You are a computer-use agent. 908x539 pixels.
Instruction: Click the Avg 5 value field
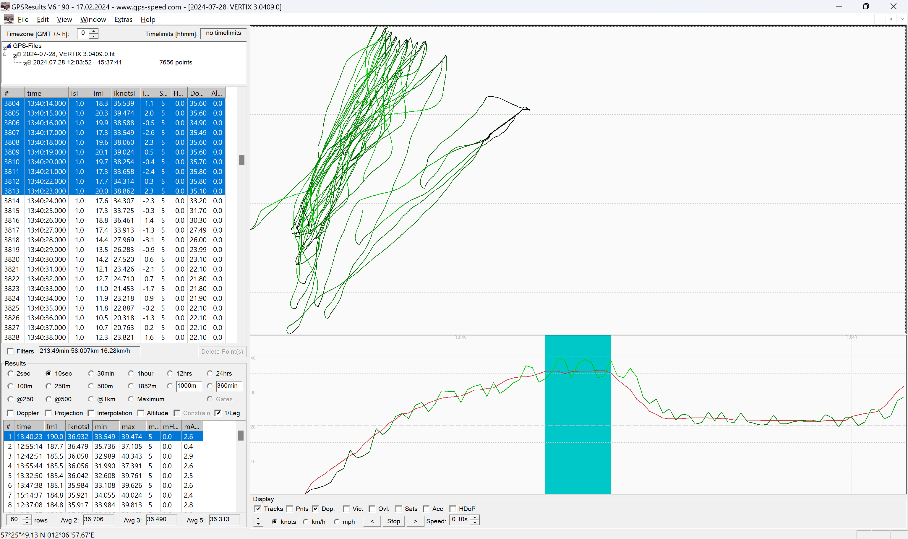click(224, 519)
